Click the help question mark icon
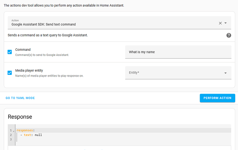The image size is (238, 150). click(228, 35)
